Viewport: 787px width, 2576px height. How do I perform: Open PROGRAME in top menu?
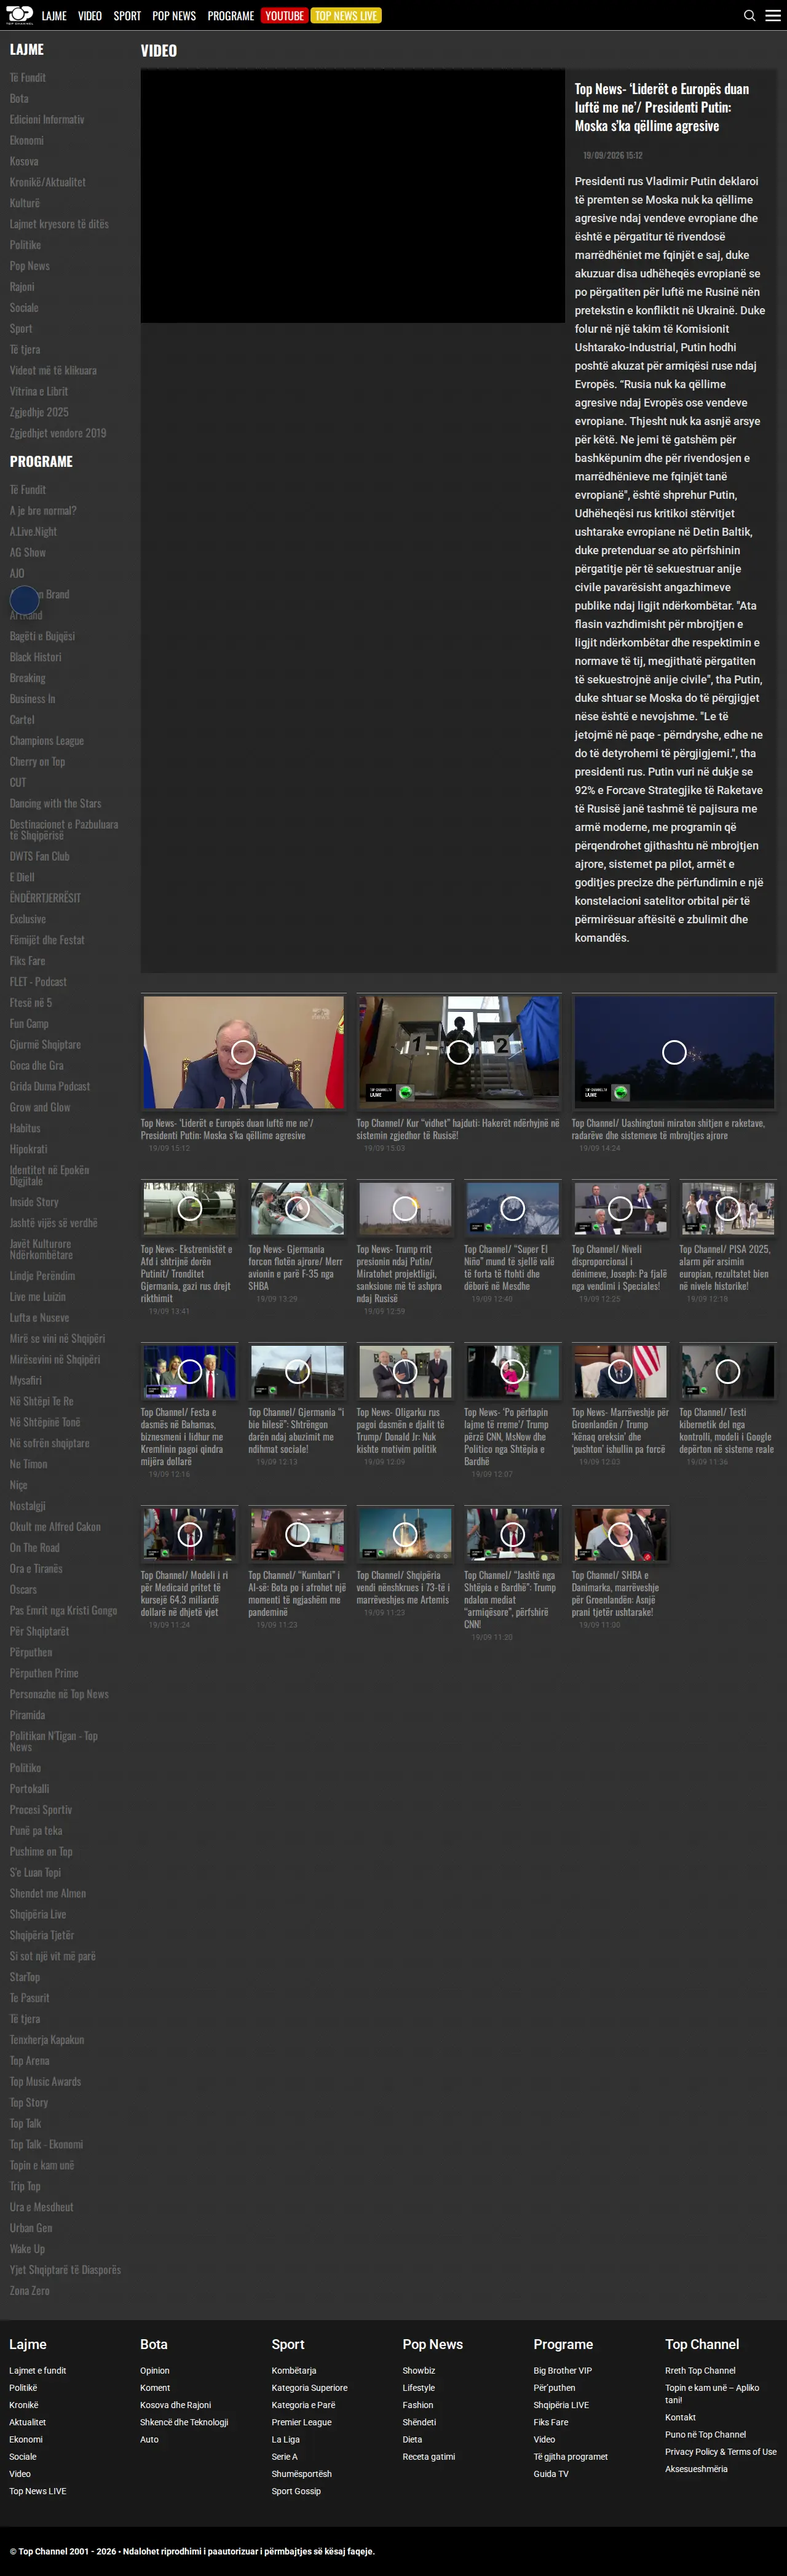point(231,16)
